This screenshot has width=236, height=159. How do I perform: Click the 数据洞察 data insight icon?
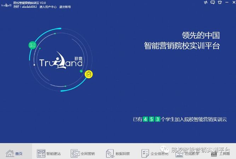pos(110,153)
